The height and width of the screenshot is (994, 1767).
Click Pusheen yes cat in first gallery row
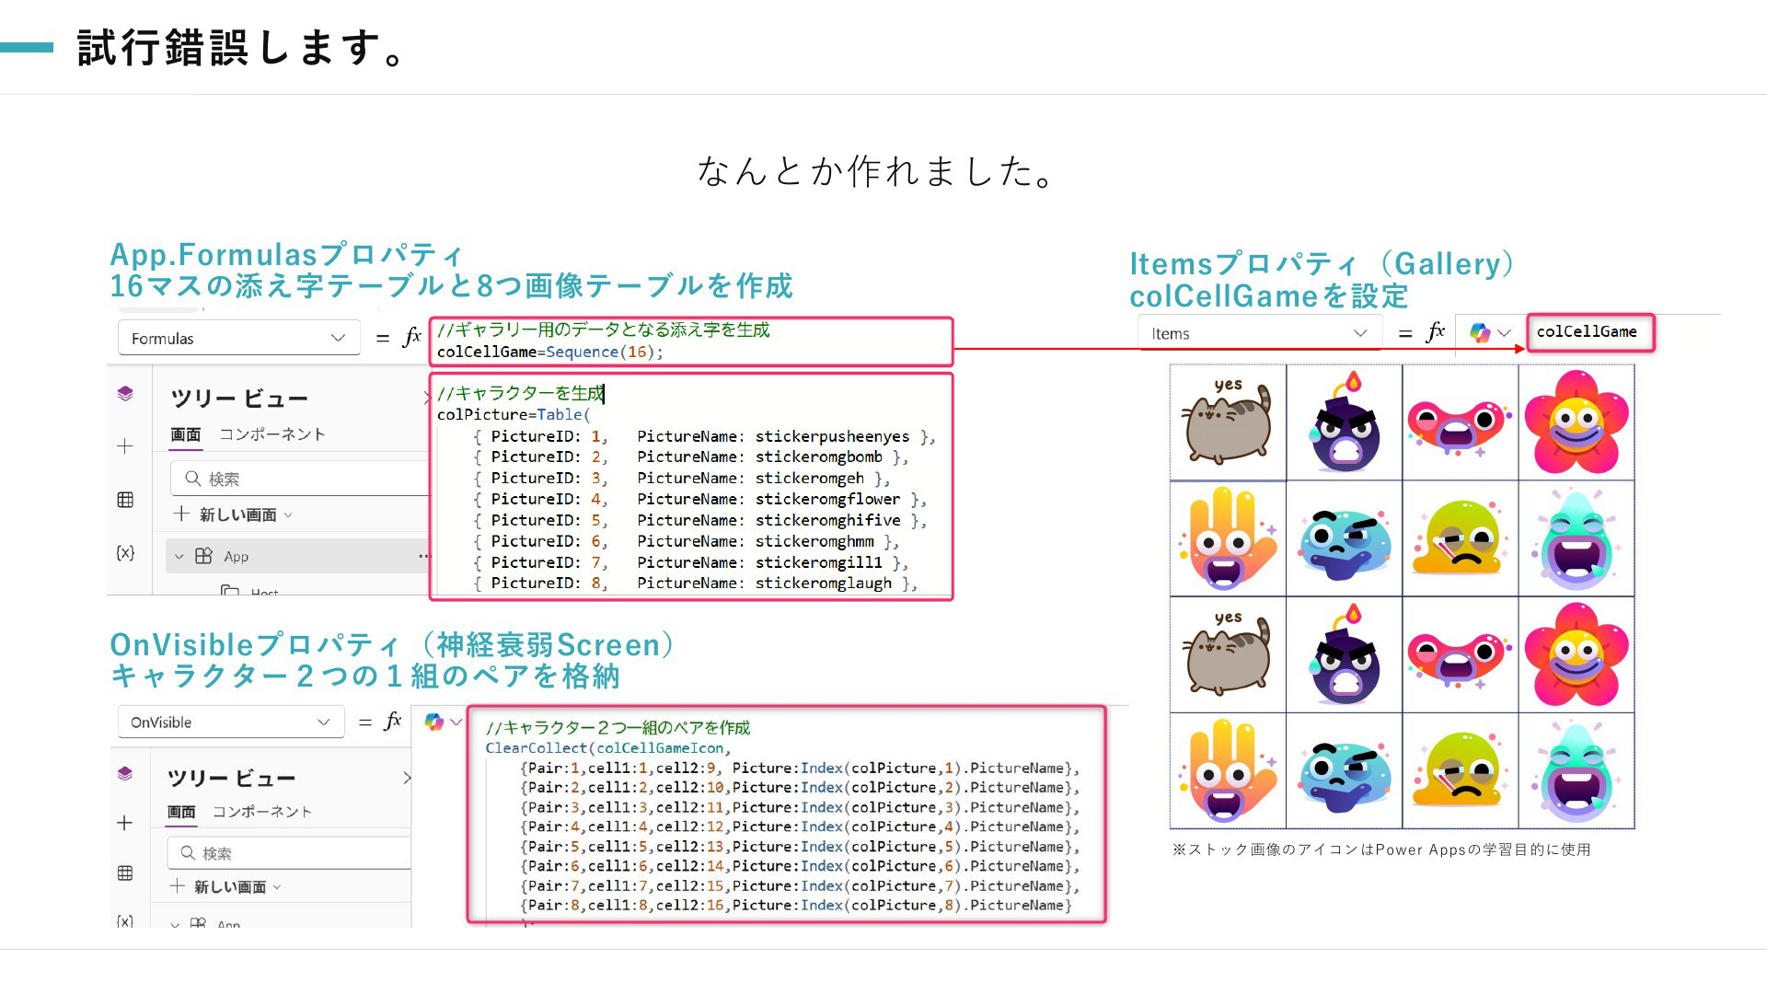pos(1228,422)
